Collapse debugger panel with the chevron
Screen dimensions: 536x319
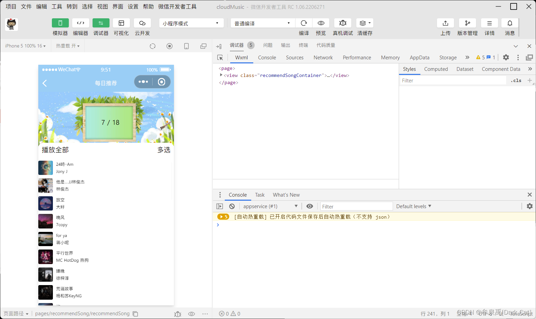pos(516,46)
